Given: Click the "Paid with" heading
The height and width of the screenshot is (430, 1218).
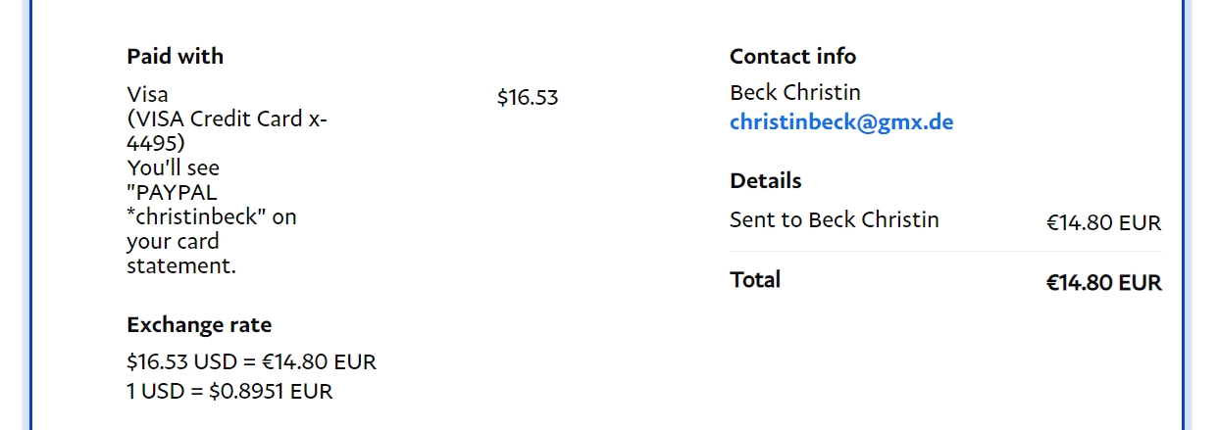Looking at the screenshot, I should coord(175,57).
